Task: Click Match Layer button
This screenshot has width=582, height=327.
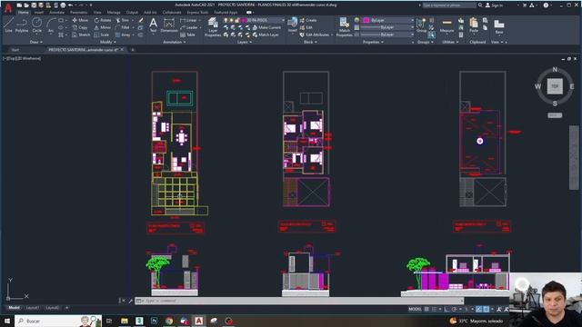Action: (x=266, y=35)
